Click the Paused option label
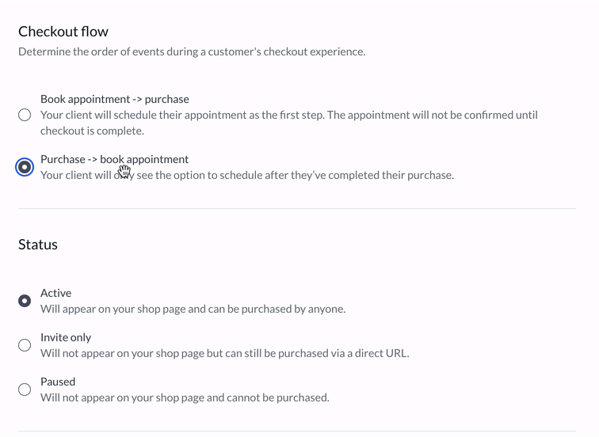The image size is (599, 437). (58, 382)
